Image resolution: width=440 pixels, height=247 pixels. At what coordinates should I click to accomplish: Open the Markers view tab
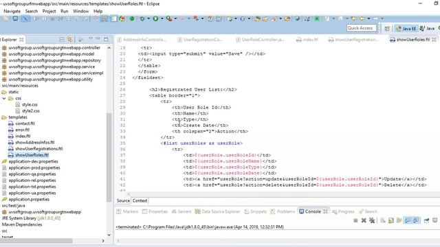tap(127, 211)
